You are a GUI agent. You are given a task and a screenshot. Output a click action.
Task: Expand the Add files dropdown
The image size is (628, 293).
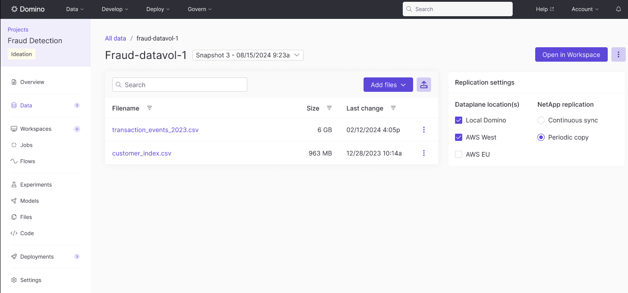pos(388,85)
